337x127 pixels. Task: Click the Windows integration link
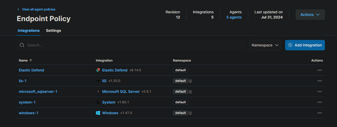point(110,113)
